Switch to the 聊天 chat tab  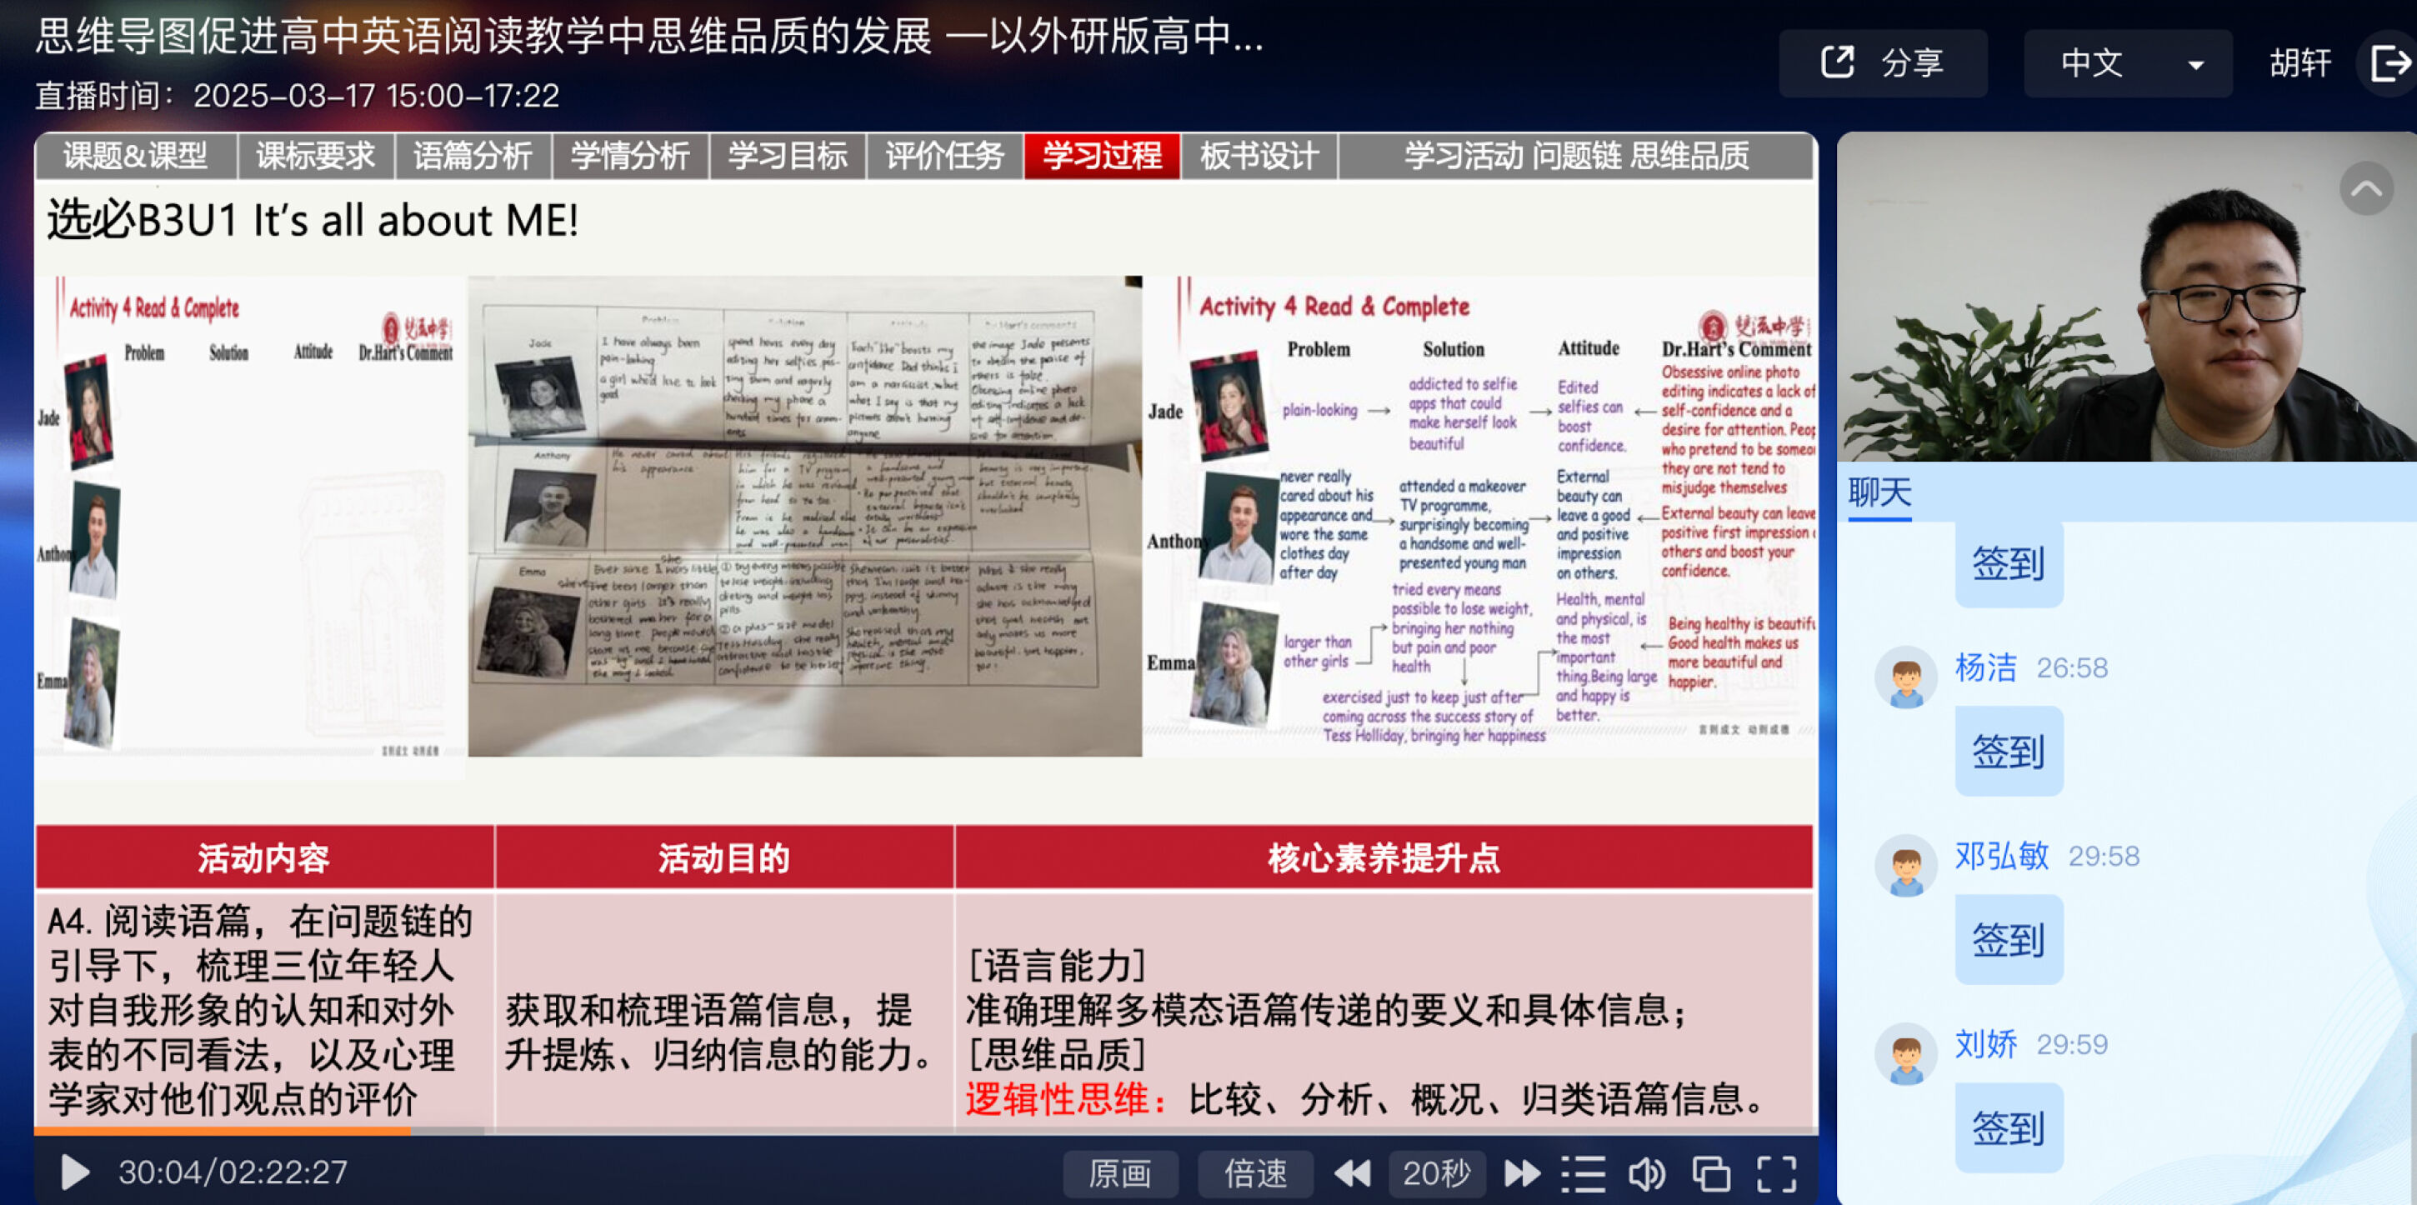tap(1879, 492)
